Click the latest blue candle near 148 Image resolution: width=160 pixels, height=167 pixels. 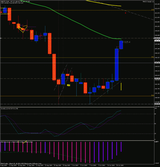[x=121, y=45]
